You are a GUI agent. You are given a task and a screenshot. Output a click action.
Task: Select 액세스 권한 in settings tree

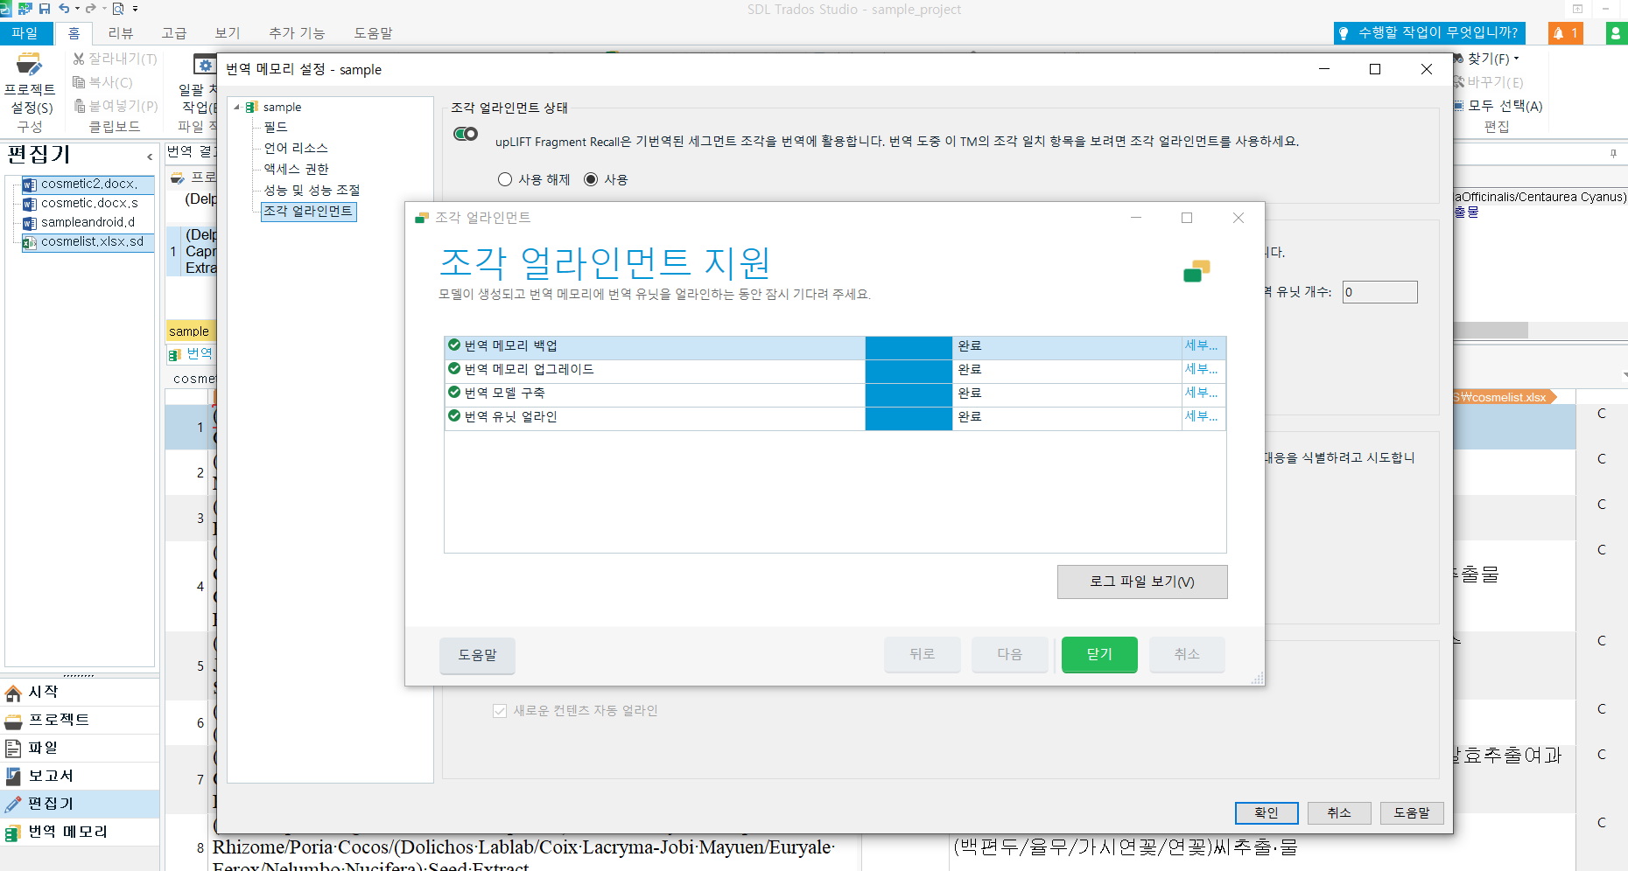[296, 169]
